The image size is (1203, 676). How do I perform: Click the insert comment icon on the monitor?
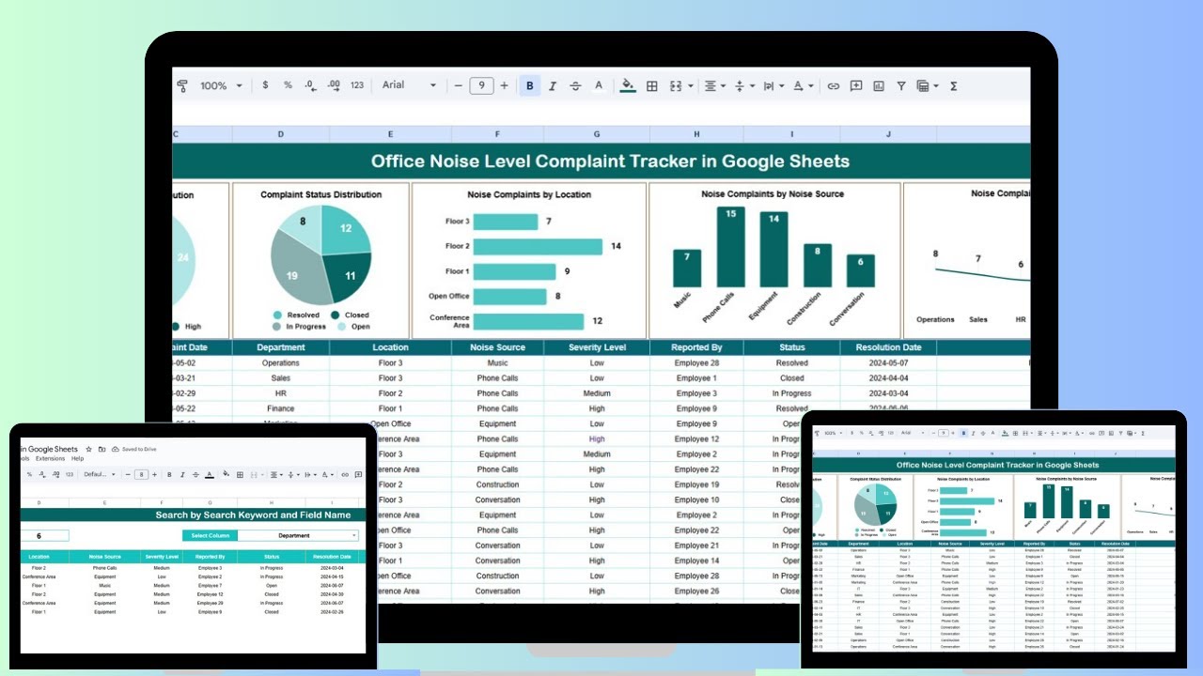(856, 85)
